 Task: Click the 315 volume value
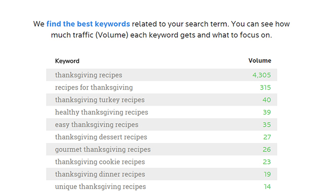[x=265, y=88]
